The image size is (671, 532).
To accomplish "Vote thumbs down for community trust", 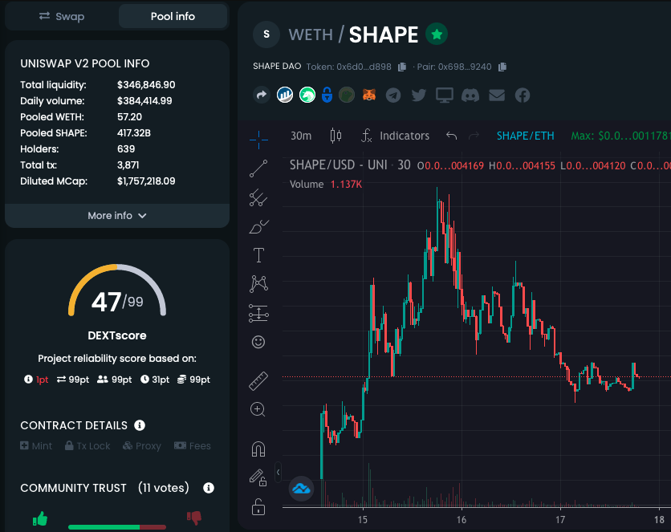I will point(194,518).
